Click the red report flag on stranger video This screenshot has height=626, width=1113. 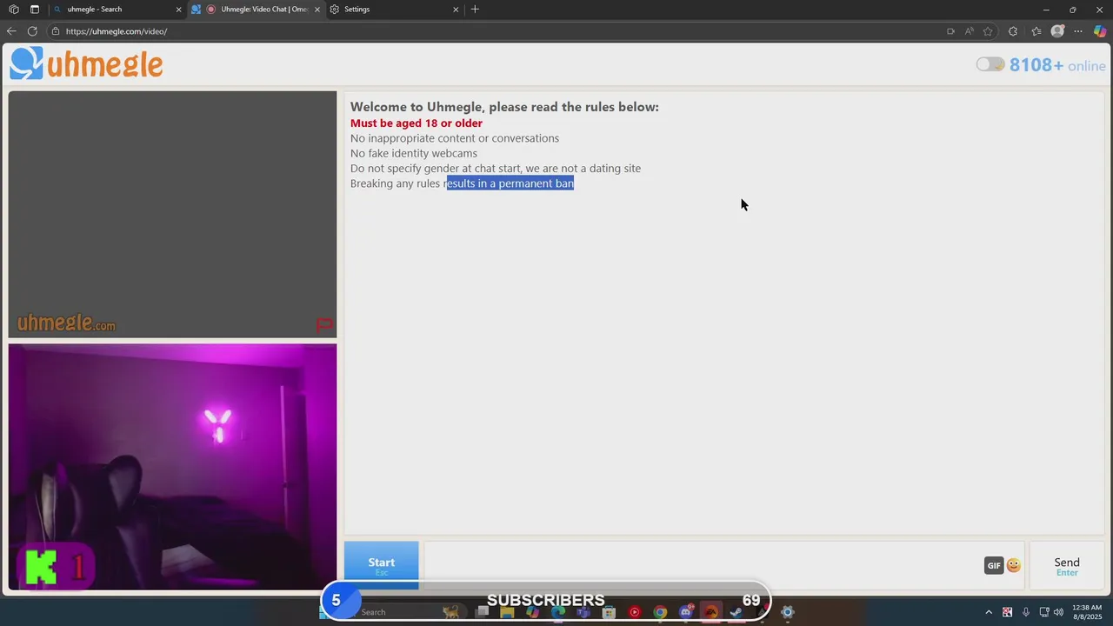tap(324, 325)
